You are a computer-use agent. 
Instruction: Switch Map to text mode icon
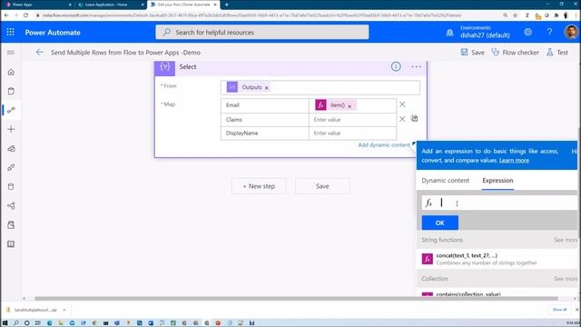pyautogui.click(x=414, y=119)
